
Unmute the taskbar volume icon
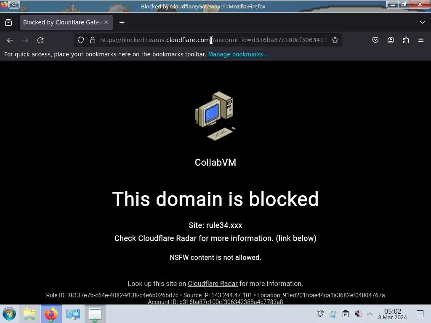(x=358, y=314)
